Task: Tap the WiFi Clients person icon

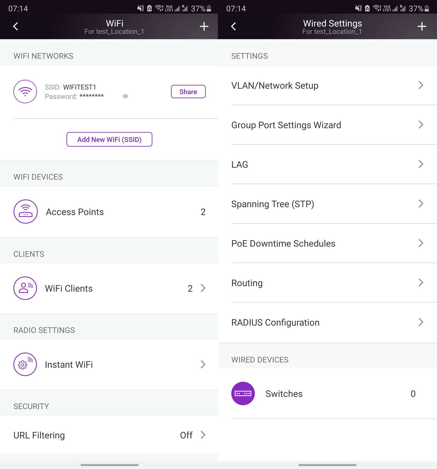Action: (x=25, y=288)
